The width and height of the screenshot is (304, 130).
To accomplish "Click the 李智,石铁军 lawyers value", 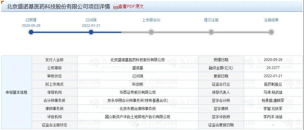I will (273, 109).
